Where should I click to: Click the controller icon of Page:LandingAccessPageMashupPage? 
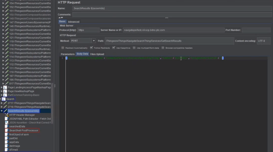click(x=5, y=87)
